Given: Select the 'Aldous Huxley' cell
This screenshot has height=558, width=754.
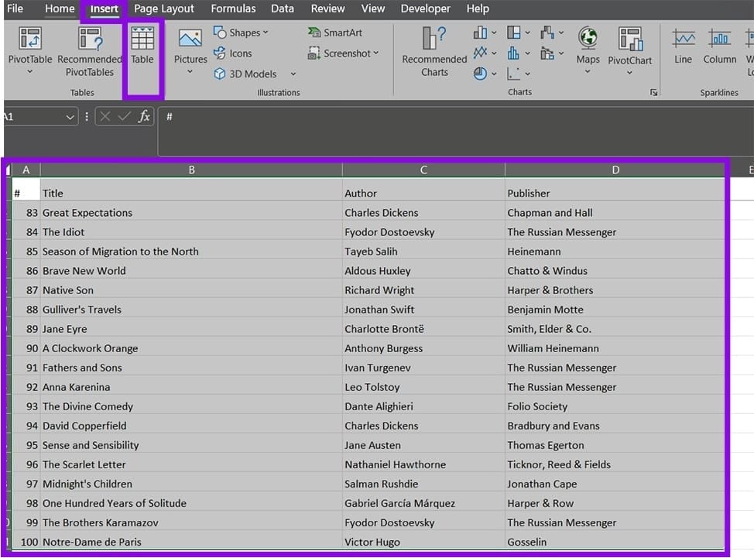Looking at the screenshot, I should click(423, 271).
